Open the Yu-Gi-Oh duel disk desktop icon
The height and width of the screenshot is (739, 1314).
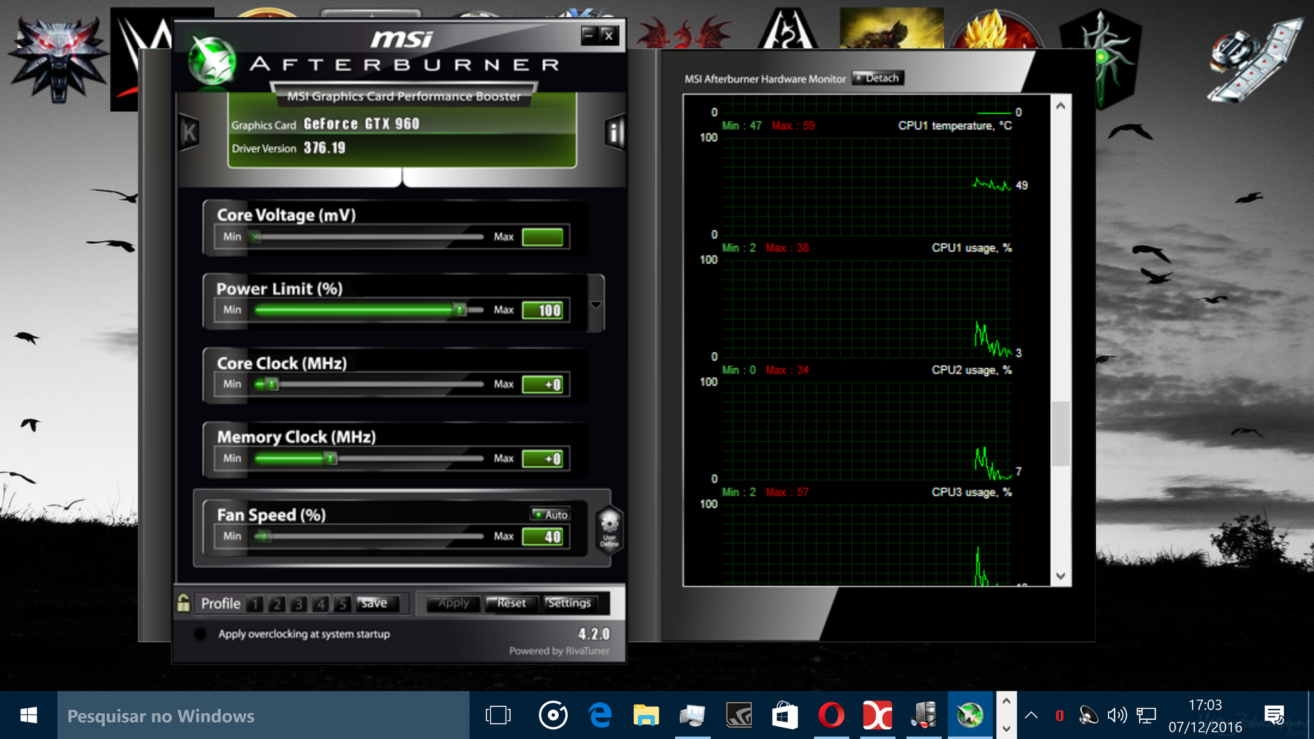click(x=1255, y=59)
